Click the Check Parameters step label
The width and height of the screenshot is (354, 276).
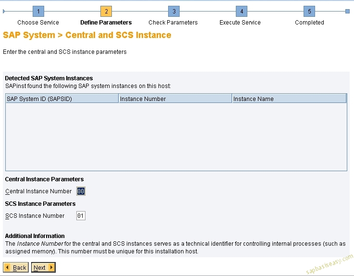click(x=173, y=23)
